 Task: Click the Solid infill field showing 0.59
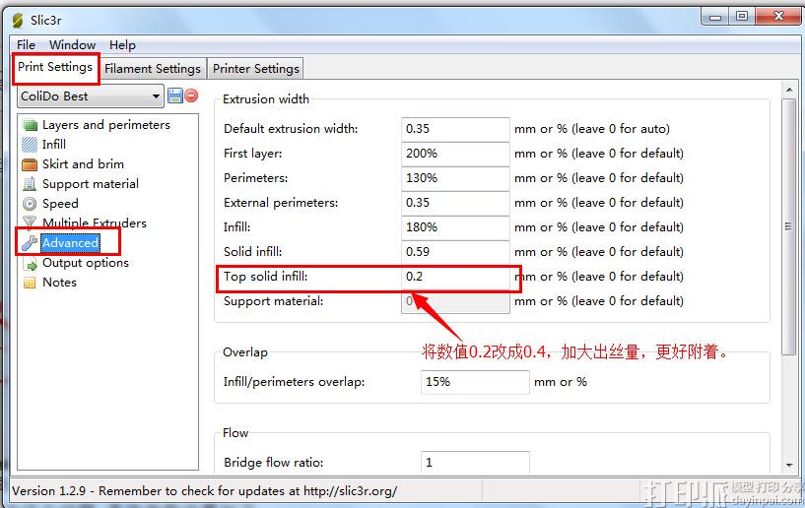tap(455, 252)
